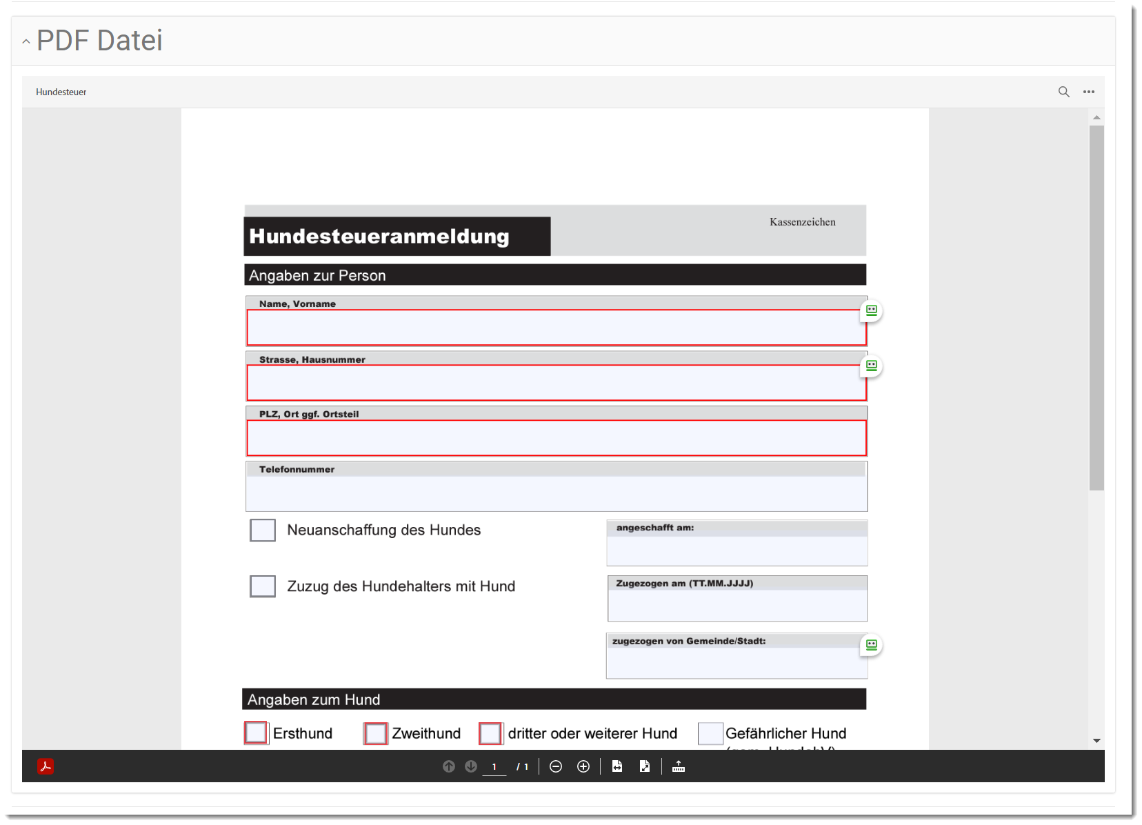Image resolution: width=1142 pixels, height=825 pixels.
Task: Click the Telefonnummer input field
Action: coord(556,493)
